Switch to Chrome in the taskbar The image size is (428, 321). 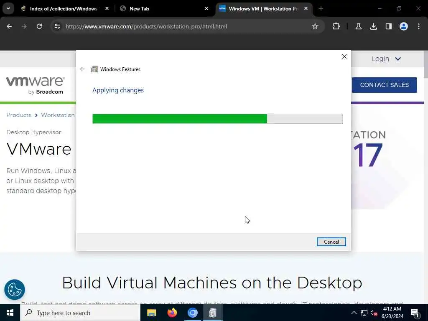click(x=192, y=313)
